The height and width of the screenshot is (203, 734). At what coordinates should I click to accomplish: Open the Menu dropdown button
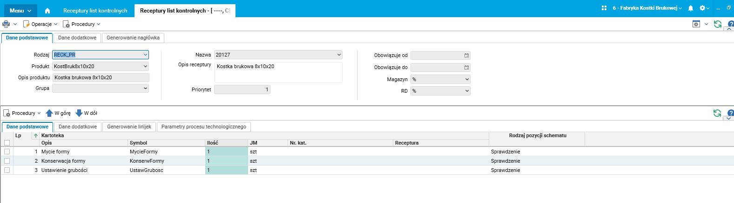point(20,10)
